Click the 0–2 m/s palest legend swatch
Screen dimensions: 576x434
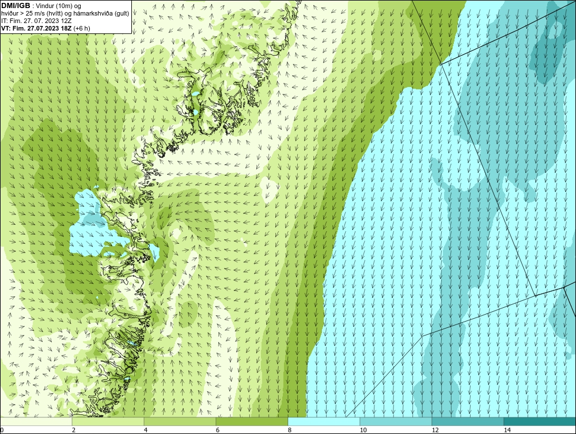[x=36, y=421]
